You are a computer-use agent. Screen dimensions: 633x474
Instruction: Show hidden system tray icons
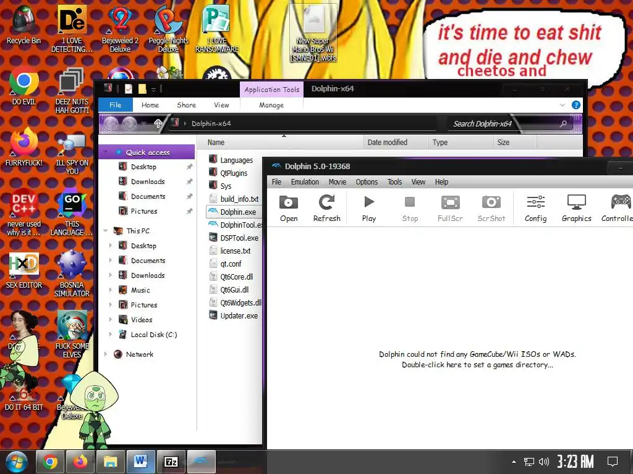click(x=514, y=462)
